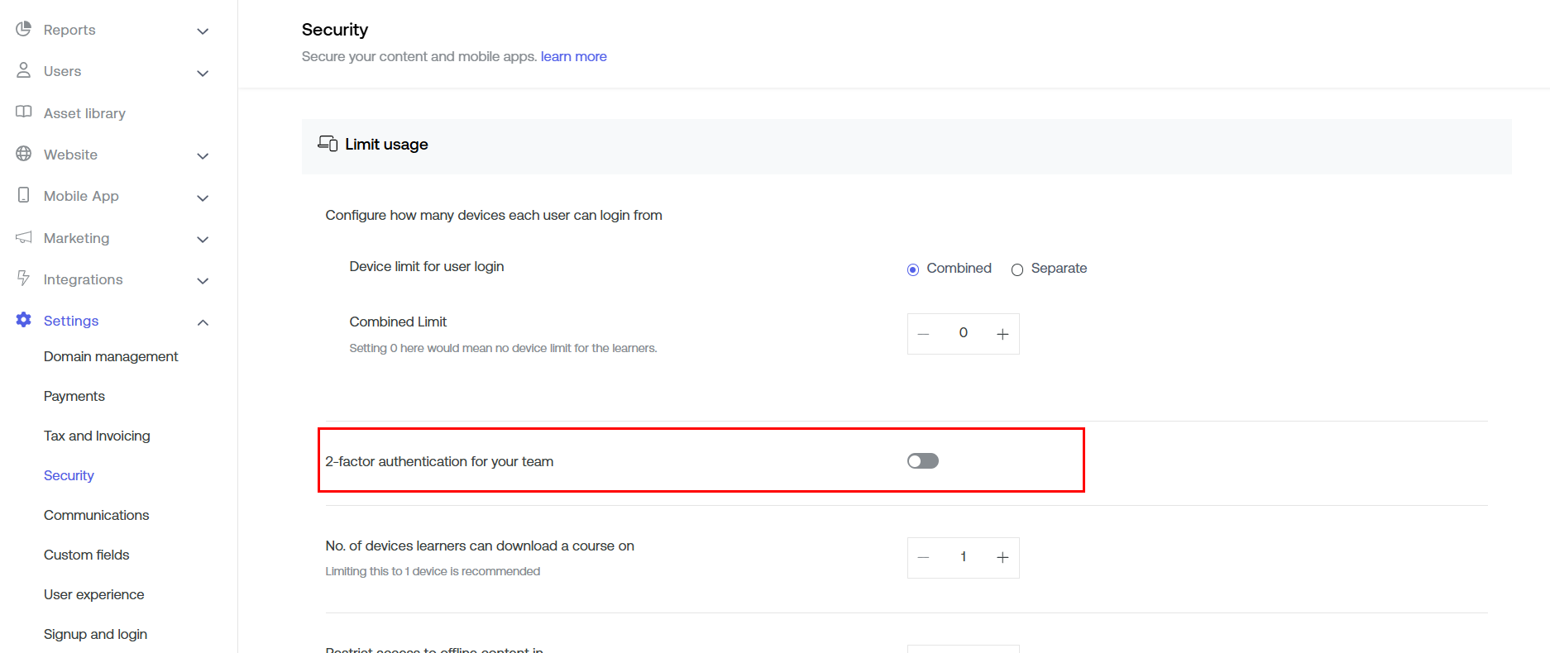Go to Communications settings

[96, 515]
